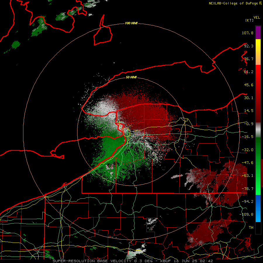The image size is (263, 263).
Task: Click the 76.7 legend value
Action: [x=249, y=59]
